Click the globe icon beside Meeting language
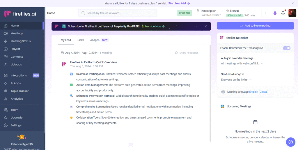Screen dimensions: 298x150 223,92
